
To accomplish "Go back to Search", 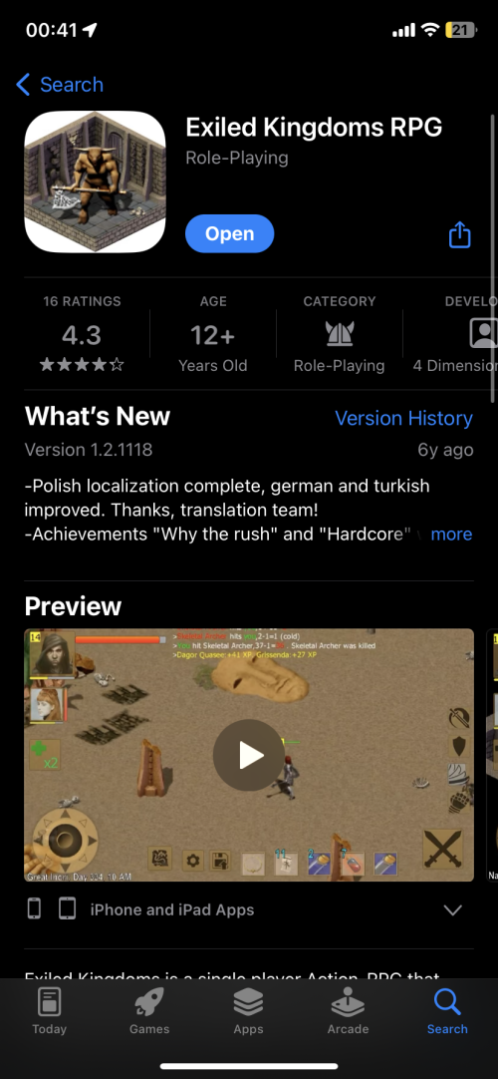I will click(x=60, y=85).
